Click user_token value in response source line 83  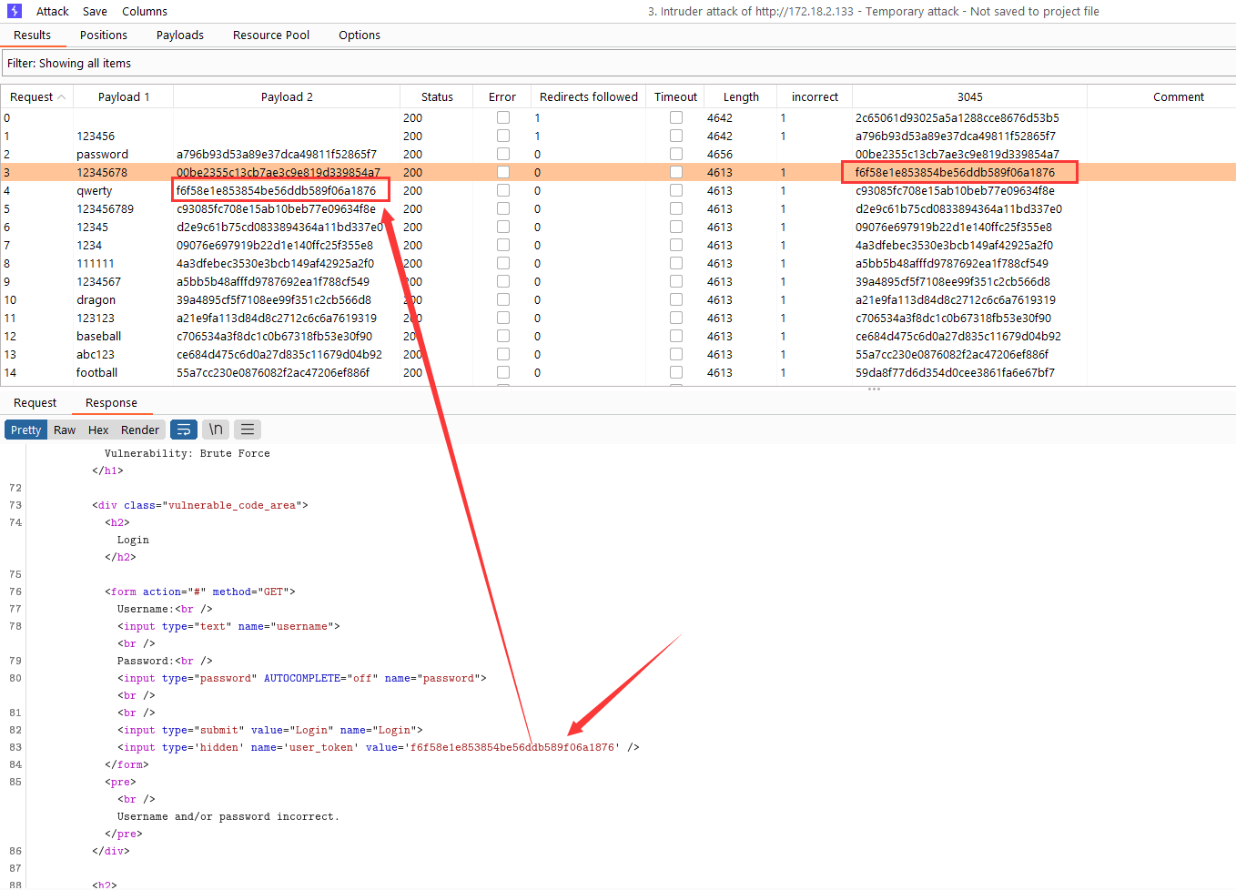coord(512,747)
